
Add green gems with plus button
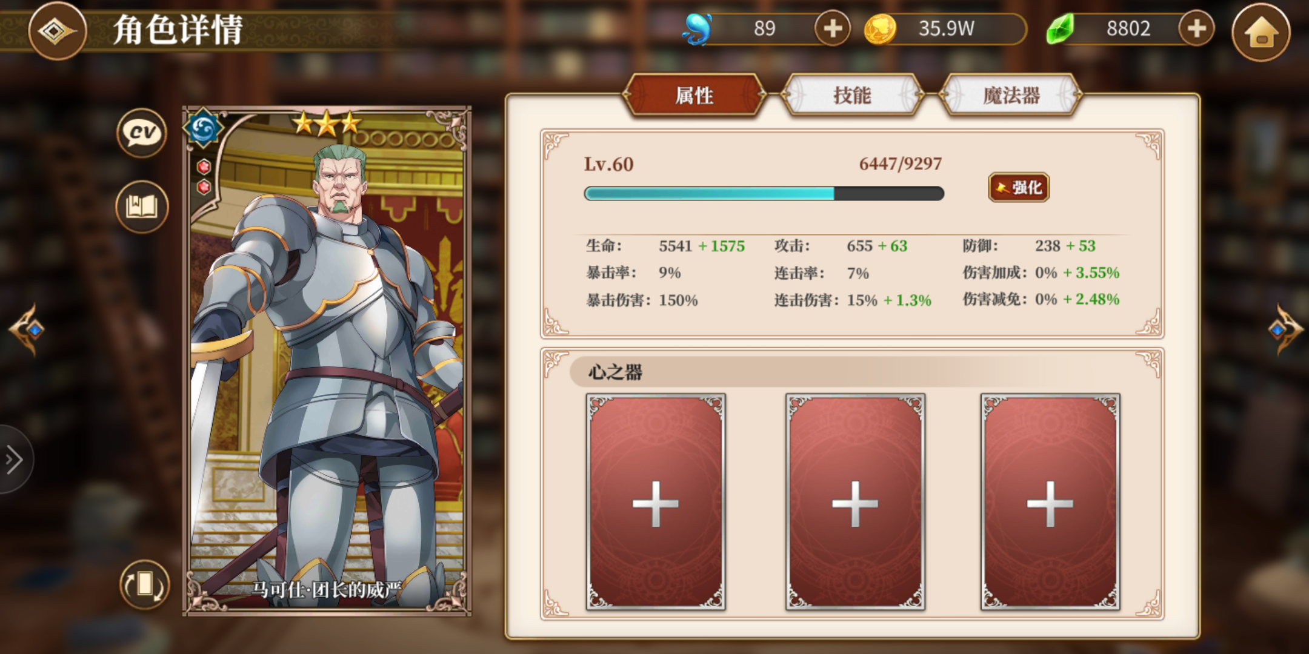point(1196,28)
